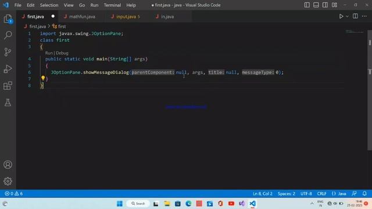Click the taskbar Search box
Image resolution: width=372 pixels, height=209 pixels.
pos(138,204)
